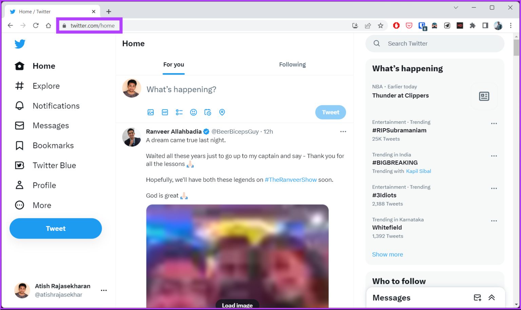This screenshot has width=521, height=310.
Task: Open Notifications from the left sidebar
Action: 56,106
